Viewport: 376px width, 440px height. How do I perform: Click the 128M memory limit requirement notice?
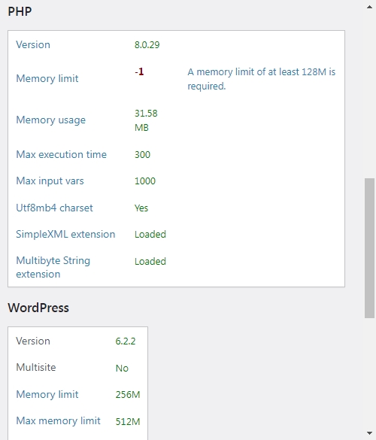(x=261, y=79)
